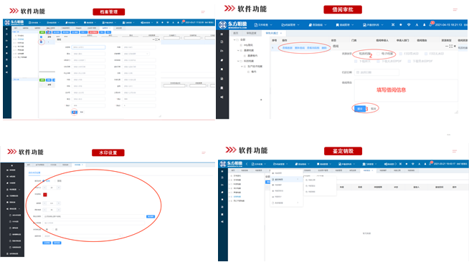469x262 pixels.
Task: Open the bottom select dropdown in 水印设置 form
Action: tap(82, 236)
